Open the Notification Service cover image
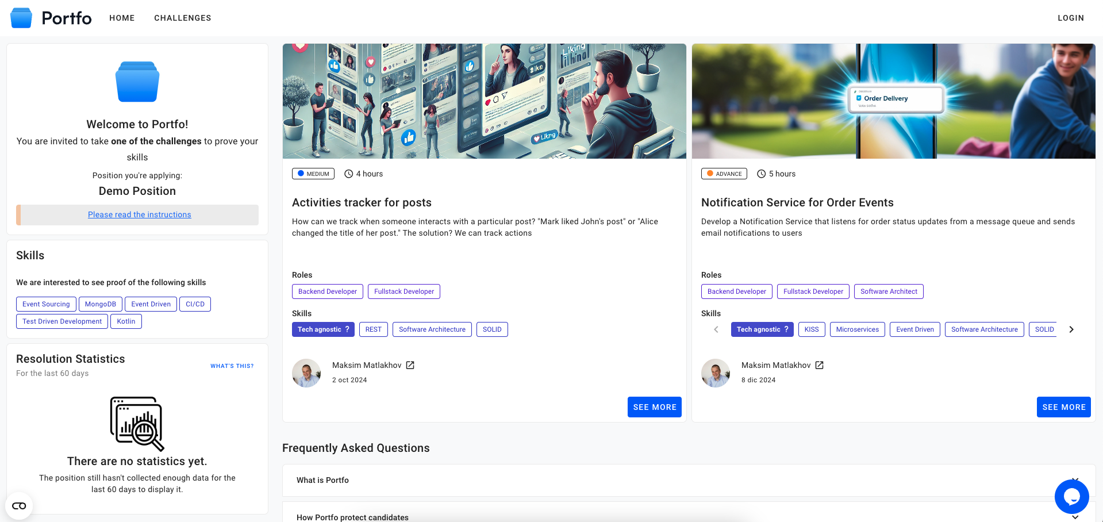 click(894, 101)
